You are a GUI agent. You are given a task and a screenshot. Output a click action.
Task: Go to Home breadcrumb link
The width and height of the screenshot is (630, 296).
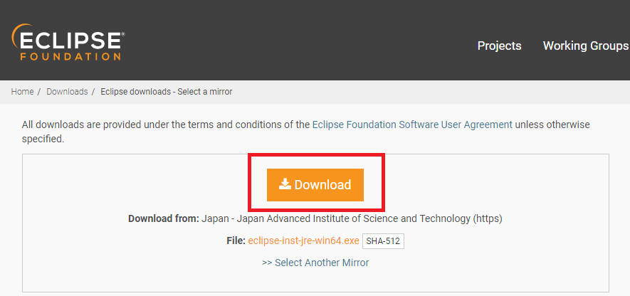(x=22, y=92)
